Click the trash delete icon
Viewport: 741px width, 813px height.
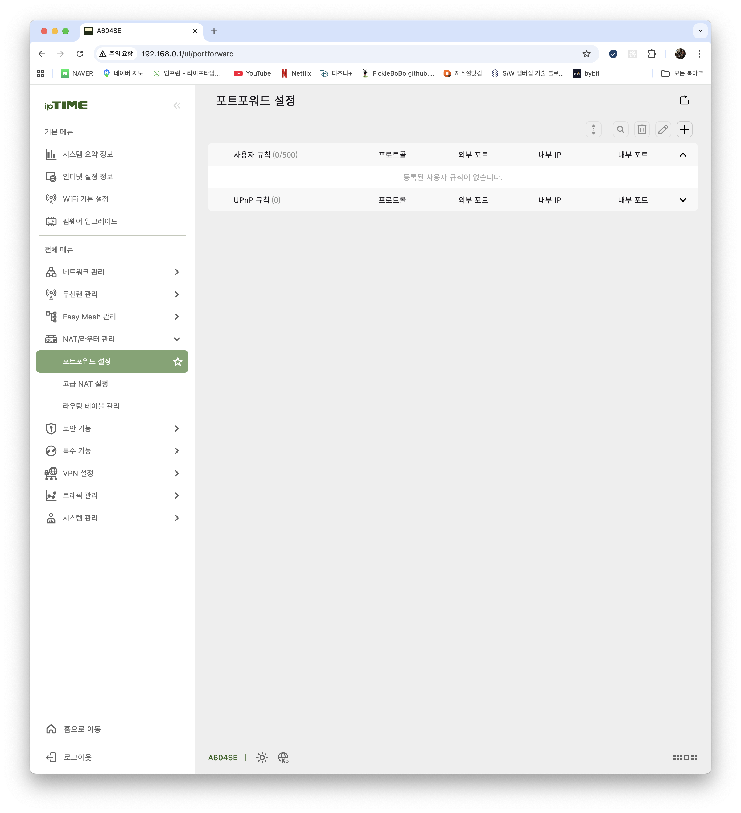point(641,129)
